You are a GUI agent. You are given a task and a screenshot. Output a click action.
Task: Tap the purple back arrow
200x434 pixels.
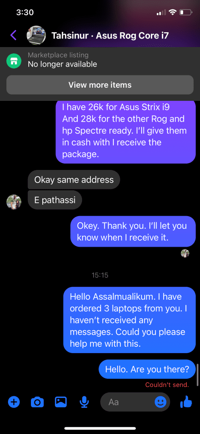pos(13,35)
